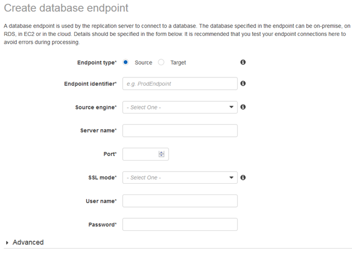352x253 pixels.
Task: Click into the Server name field
Action: 180,131
